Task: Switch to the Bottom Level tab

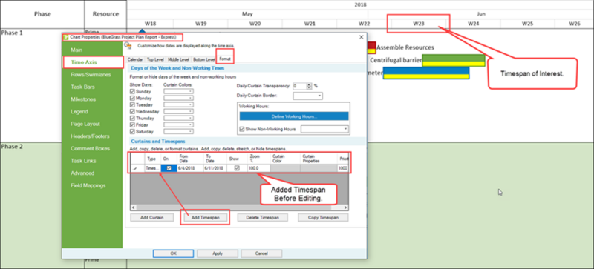Action: tap(203, 59)
